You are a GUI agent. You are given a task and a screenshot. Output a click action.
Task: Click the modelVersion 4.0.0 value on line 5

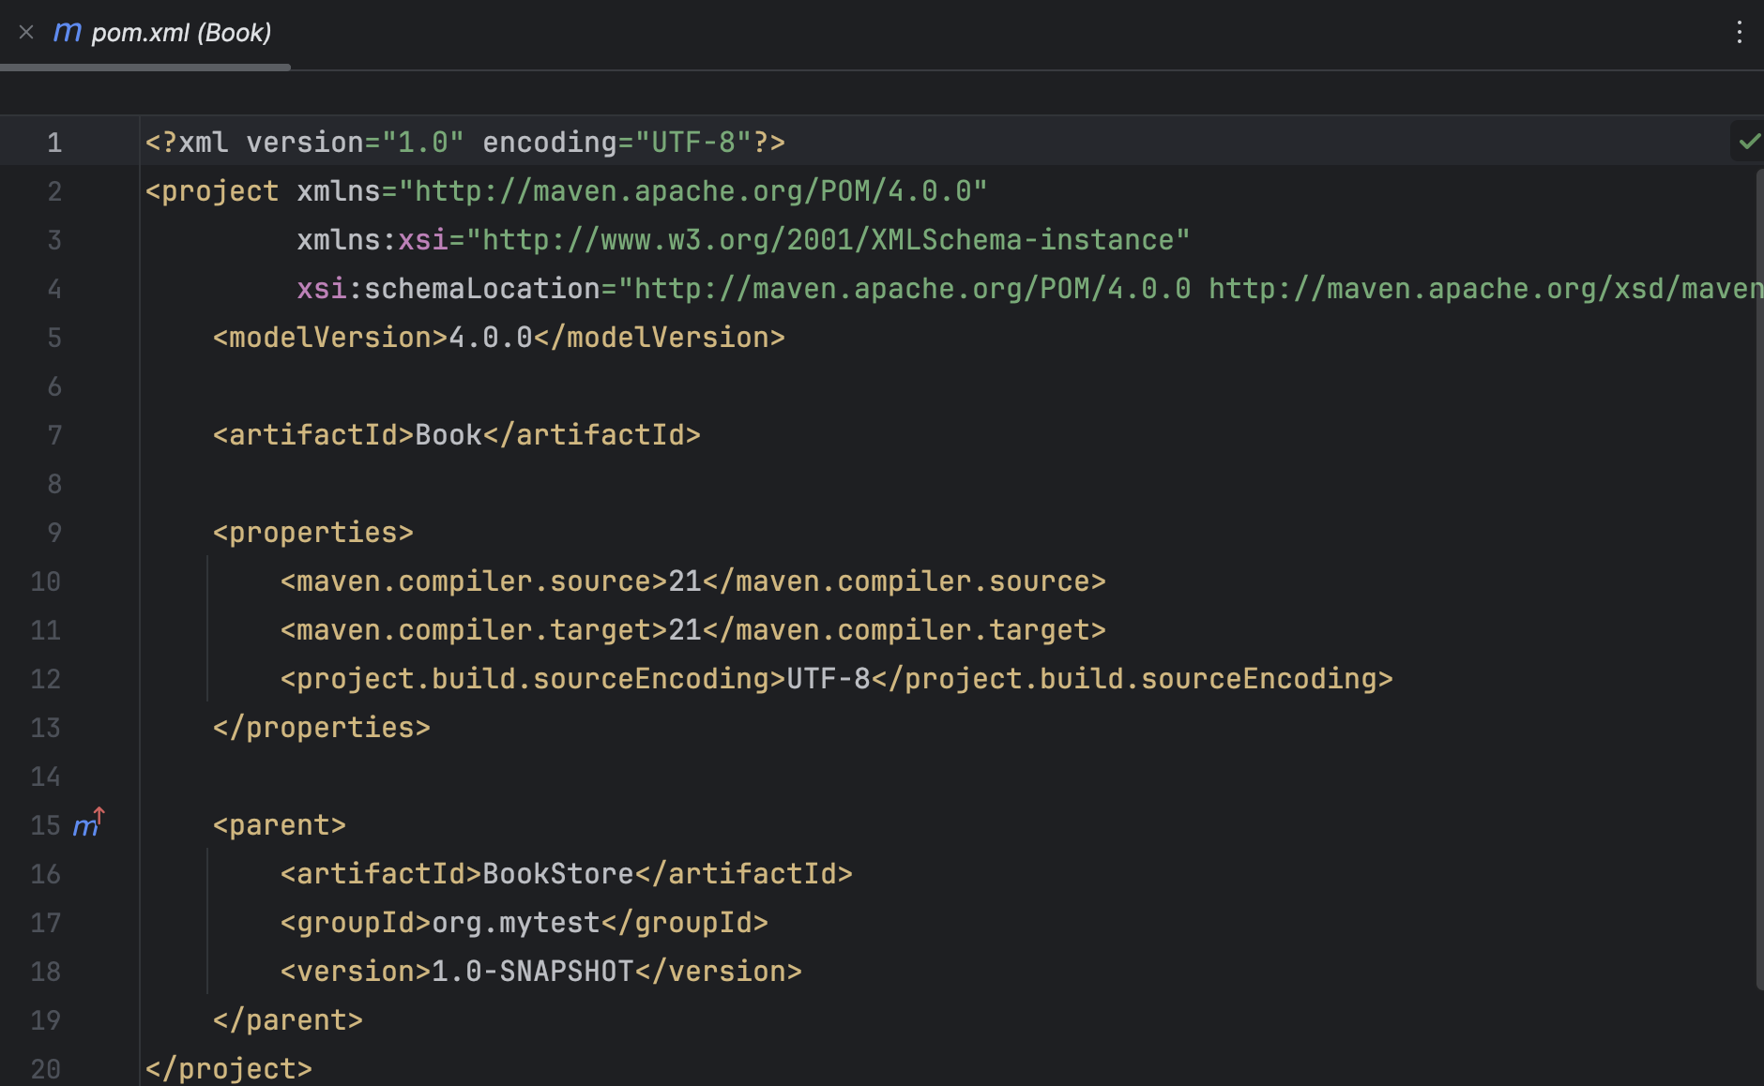point(488,337)
